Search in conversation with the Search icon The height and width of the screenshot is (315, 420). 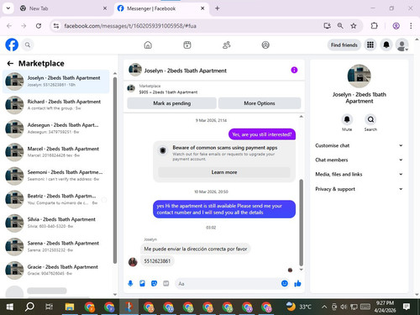(x=370, y=119)
